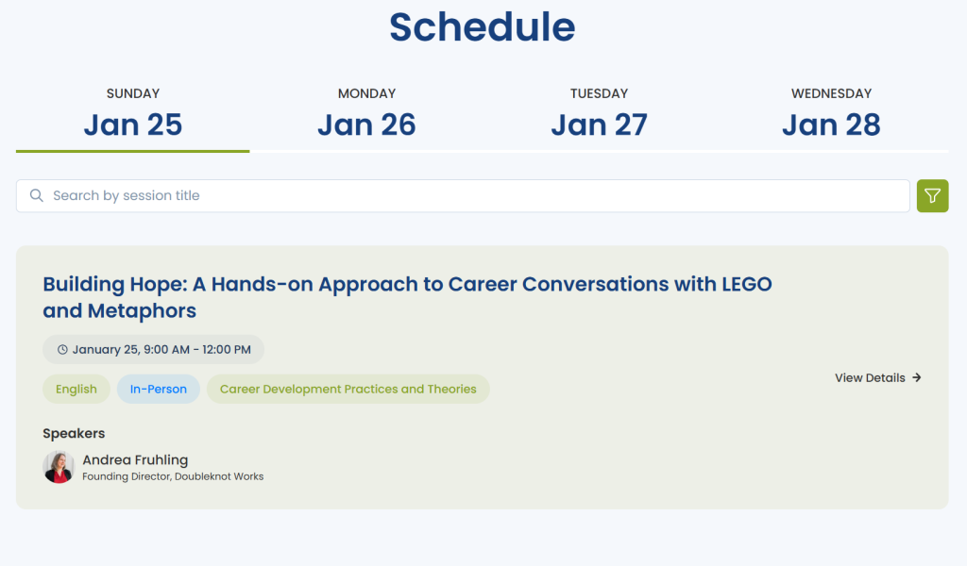Image resolution: width=967 pixels, height=566 pixels.
Task: Open the session filter options
Action: [x=932, y=195]
